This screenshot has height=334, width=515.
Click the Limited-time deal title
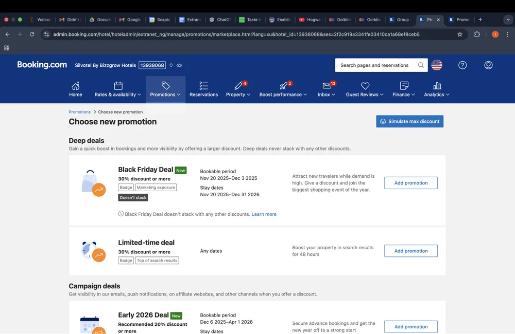point(146,243)
